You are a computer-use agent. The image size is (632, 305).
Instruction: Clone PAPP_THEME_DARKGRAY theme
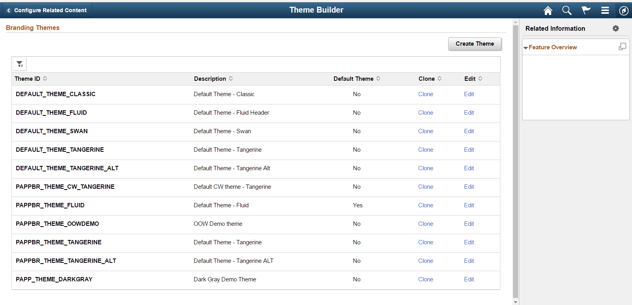click(x=426, y=279)
